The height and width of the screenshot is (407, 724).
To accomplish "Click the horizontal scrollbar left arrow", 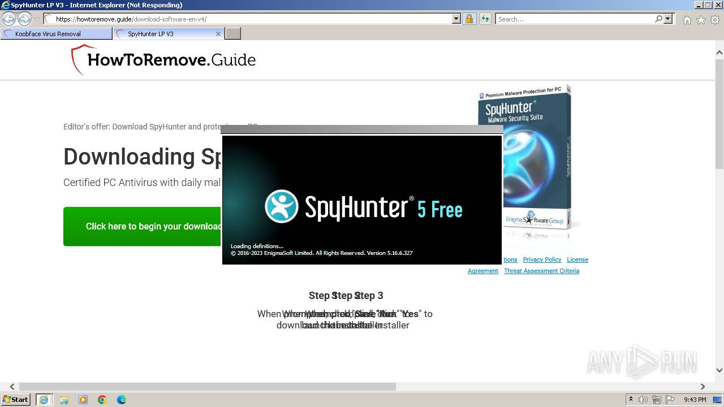I will [x=12, y=387].
